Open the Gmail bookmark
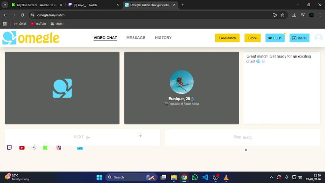This screenshot has width=325, height=183. pos(20,24)
